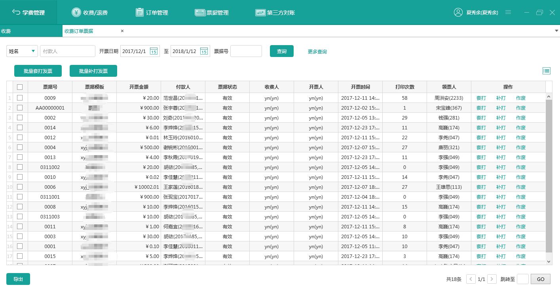
Task: Click the 批量补打发票 button
Action: [93, 71]
